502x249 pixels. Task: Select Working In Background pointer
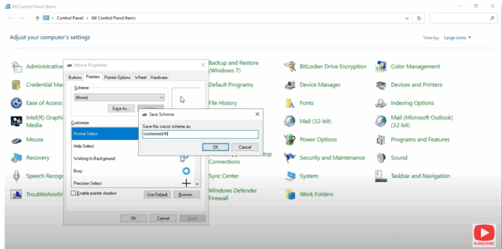[132, 158]
